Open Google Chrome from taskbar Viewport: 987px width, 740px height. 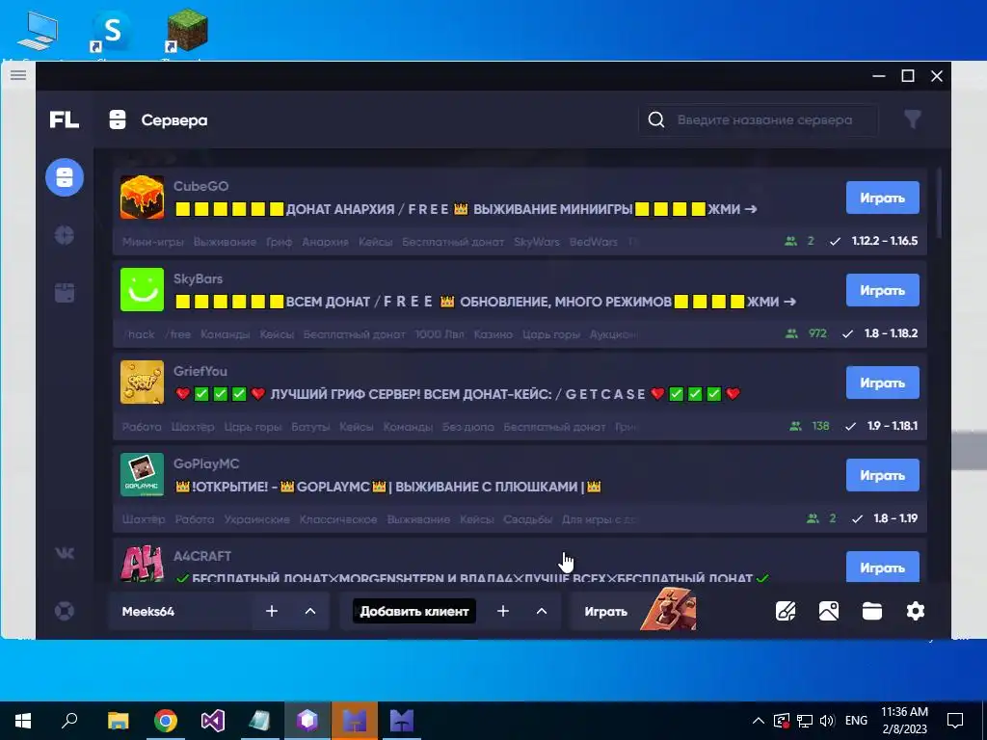click(x=165, y=721)
